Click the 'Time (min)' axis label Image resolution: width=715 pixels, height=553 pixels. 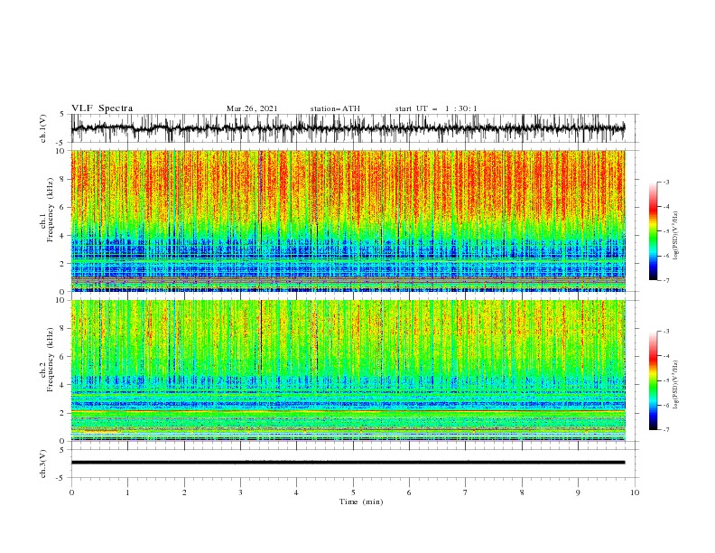pos(361,501)
